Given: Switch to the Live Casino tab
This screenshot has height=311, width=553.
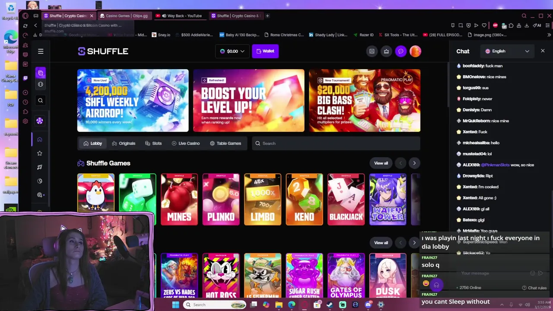Looking at the screenshot, I should 186,143.
